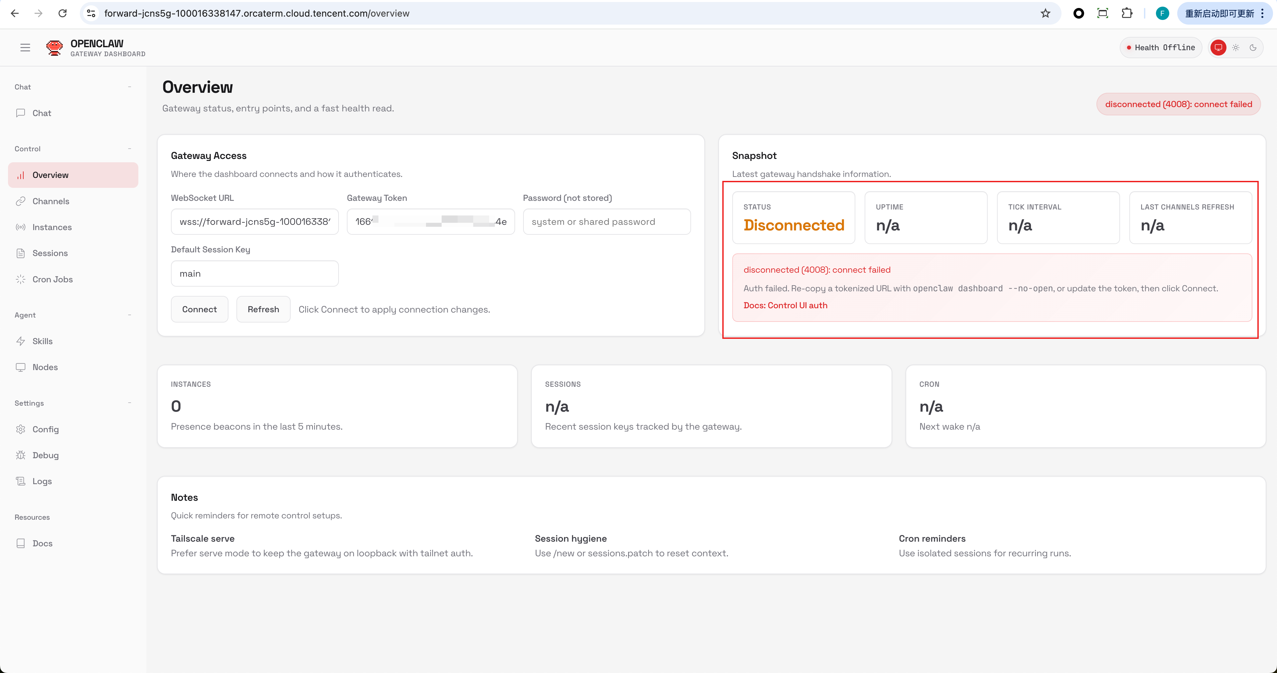Open the Channels page
Viewport: 1277px width, 673px height.
pos(51,201)
